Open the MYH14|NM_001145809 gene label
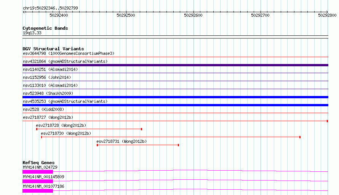 [43, 177]
